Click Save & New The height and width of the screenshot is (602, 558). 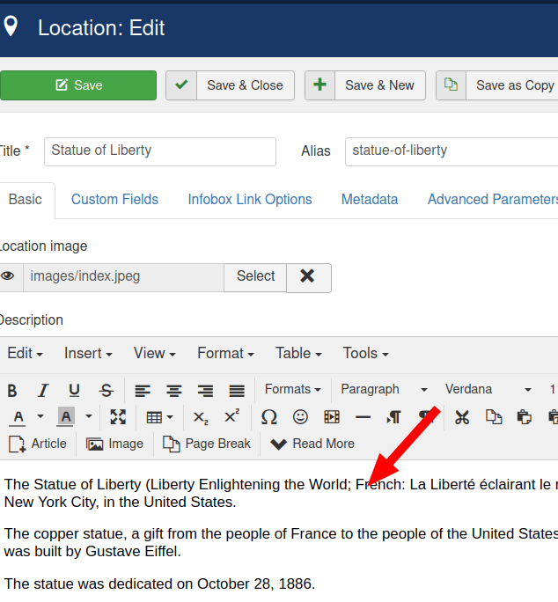tap(365, 85)
